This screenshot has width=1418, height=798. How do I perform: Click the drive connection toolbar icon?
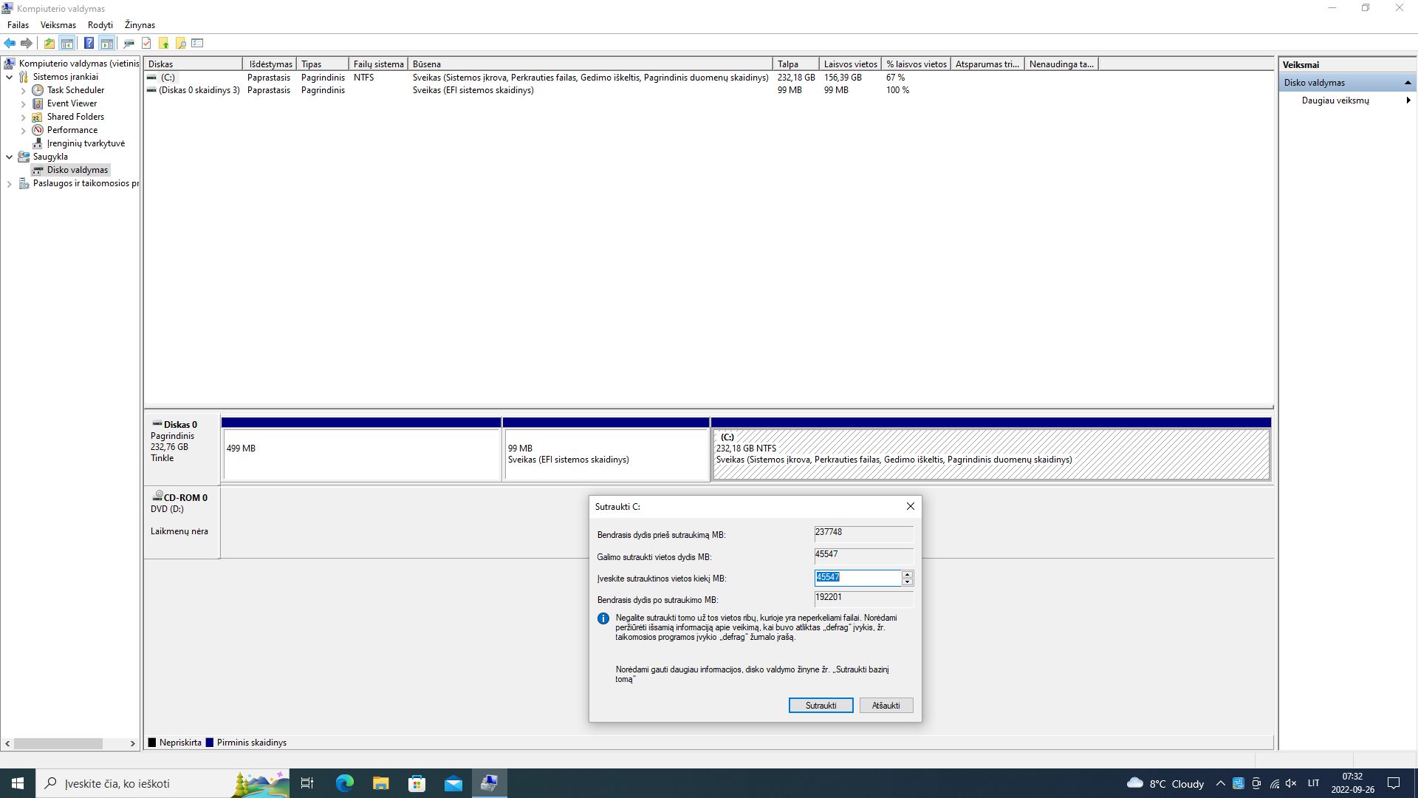[129, 43]
